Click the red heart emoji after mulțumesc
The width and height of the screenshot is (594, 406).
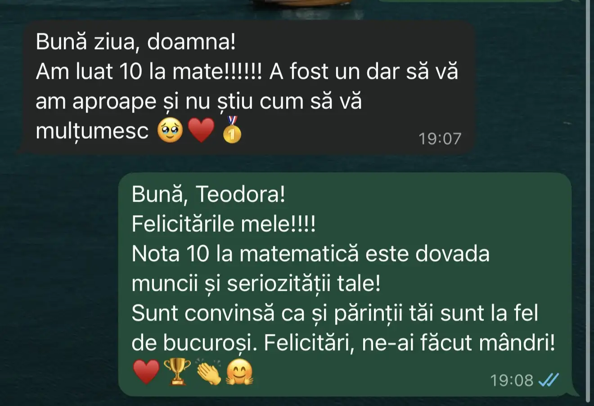(x=201, y=131)
